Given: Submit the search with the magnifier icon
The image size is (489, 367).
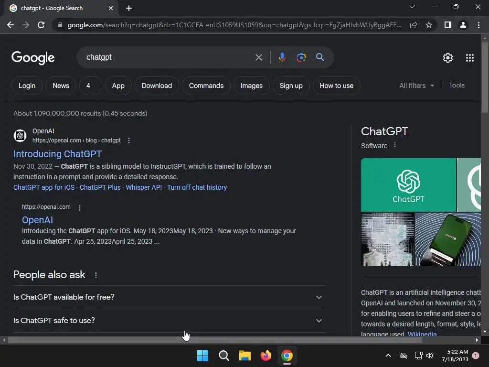Looking at the screenshot, I should coord(320,57).
